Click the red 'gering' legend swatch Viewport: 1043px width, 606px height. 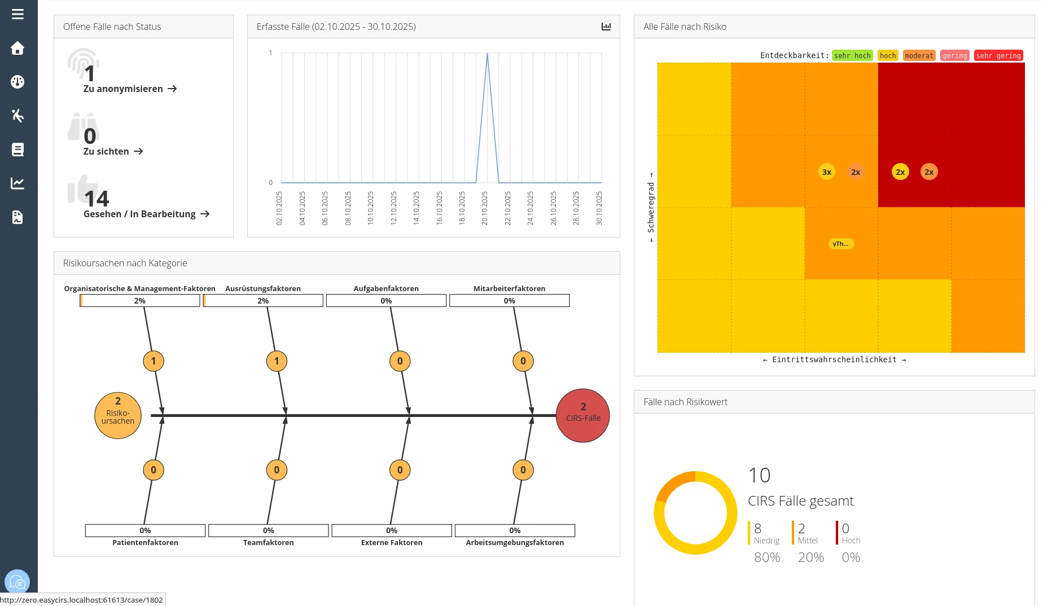tap(954, 55)
